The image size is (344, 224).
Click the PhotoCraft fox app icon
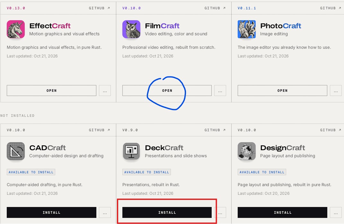point(247,29)
